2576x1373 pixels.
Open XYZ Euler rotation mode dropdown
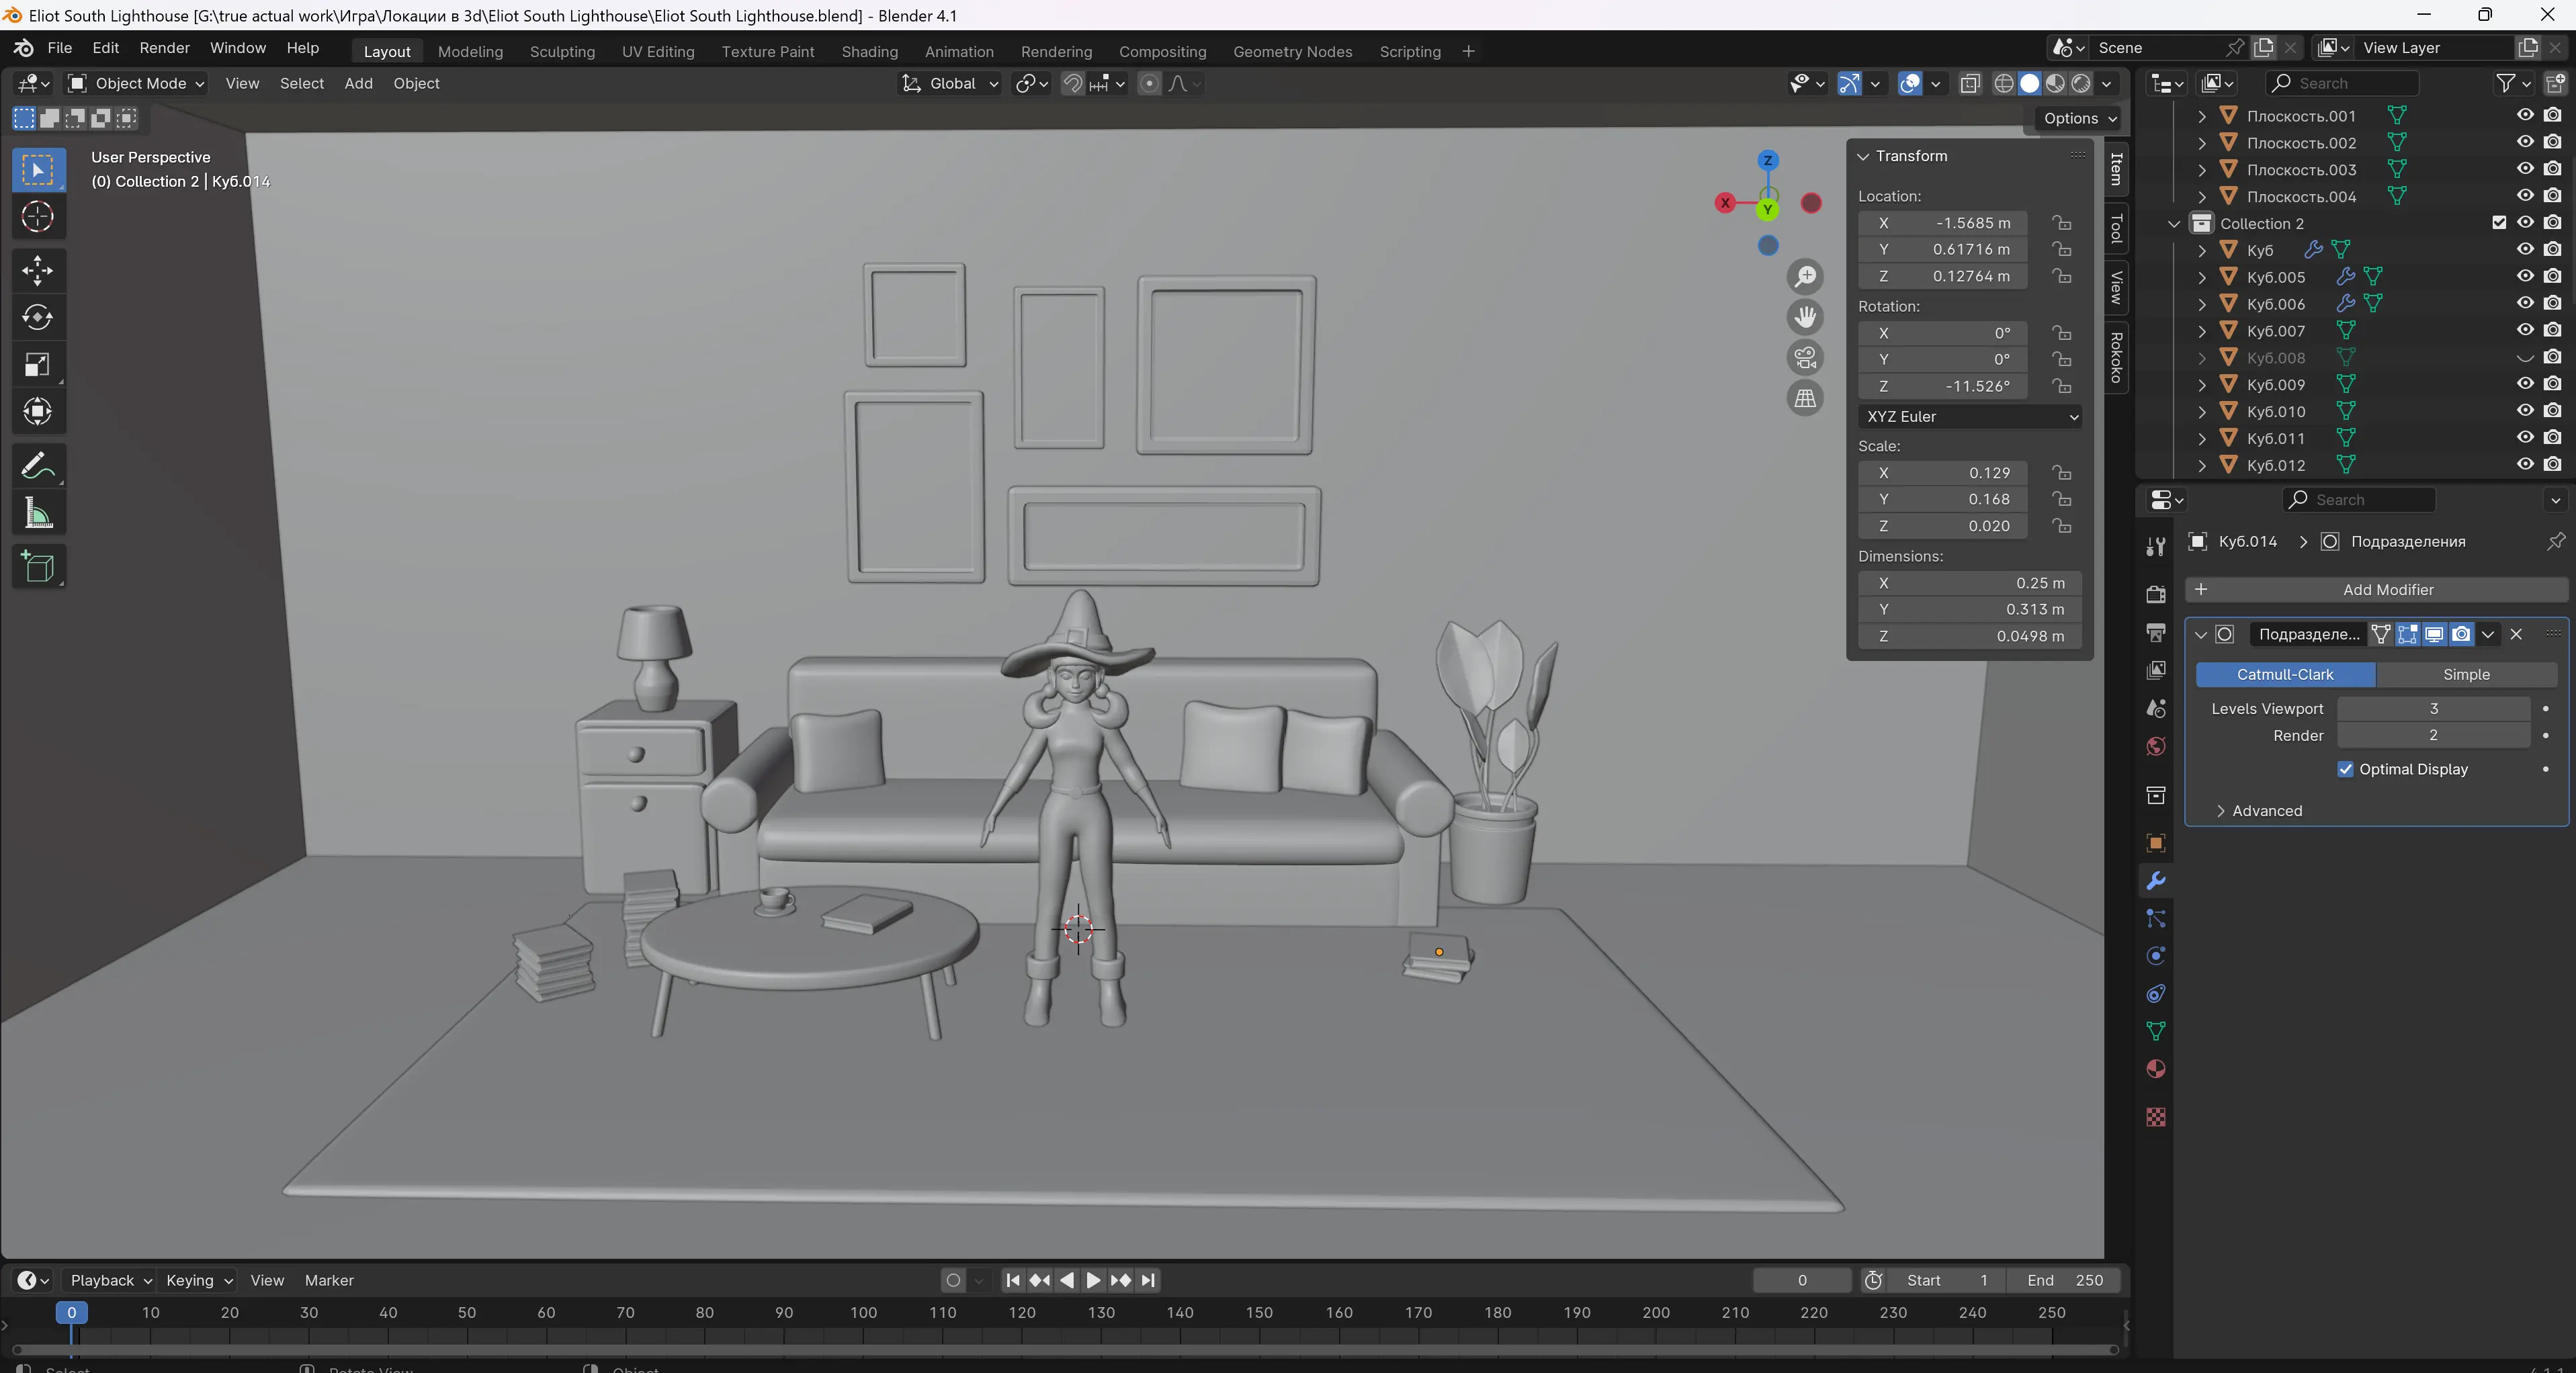[x=1969, y=417]
